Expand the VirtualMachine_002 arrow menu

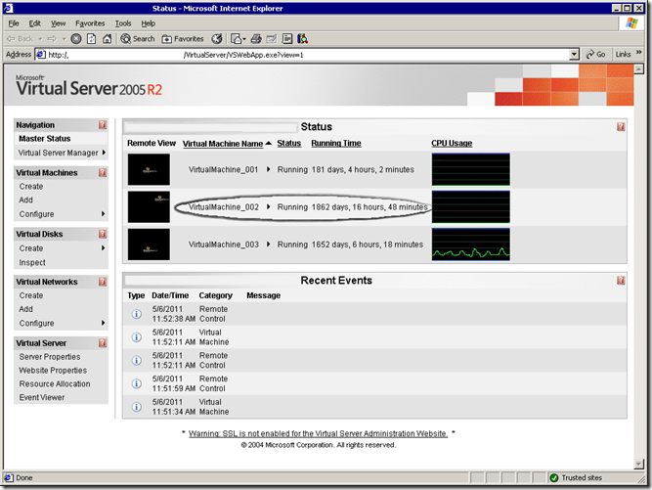(269, 207)
